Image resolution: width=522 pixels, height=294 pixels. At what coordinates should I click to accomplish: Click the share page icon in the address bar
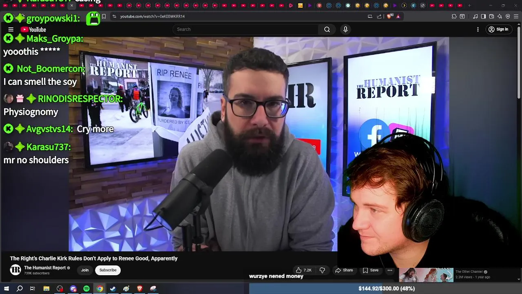pos(379,16)
